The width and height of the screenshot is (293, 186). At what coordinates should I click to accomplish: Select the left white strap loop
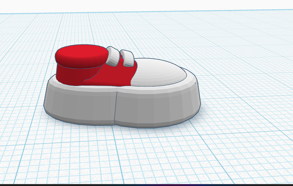[113, 56]
